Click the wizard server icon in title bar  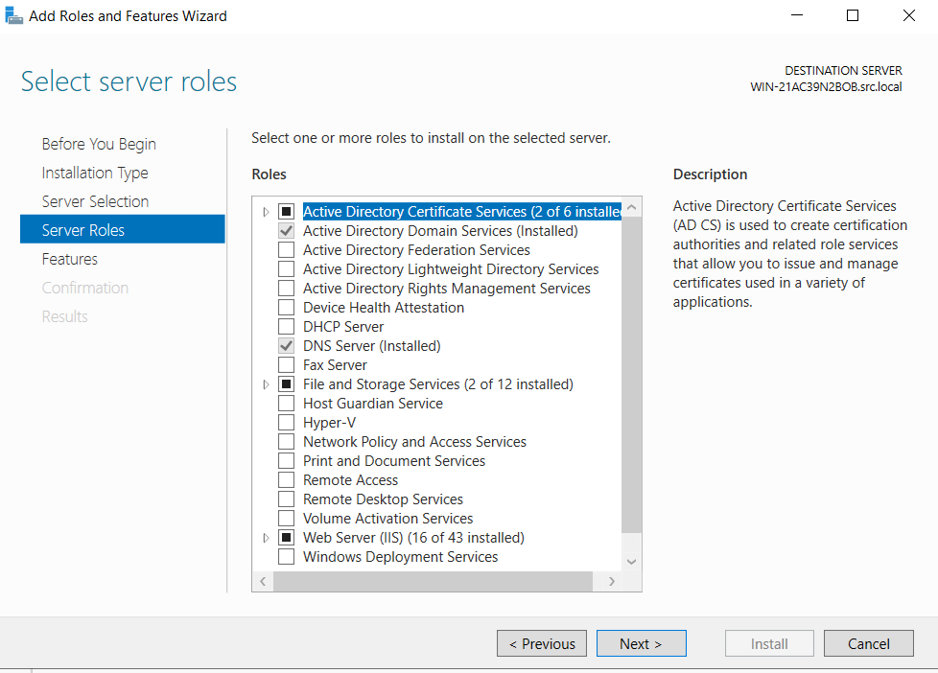coord(13,15)
